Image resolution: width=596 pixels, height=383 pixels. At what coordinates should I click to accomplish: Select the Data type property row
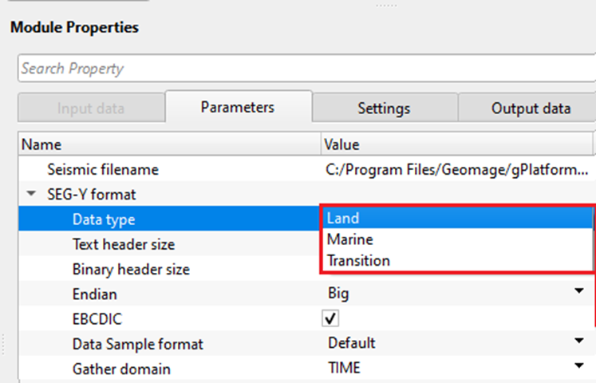109,219
